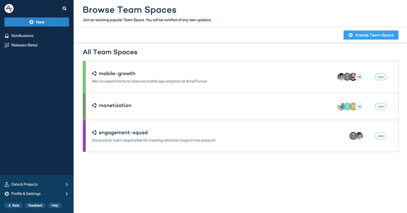Open Notifications in the sidebar

click(22, 36)
